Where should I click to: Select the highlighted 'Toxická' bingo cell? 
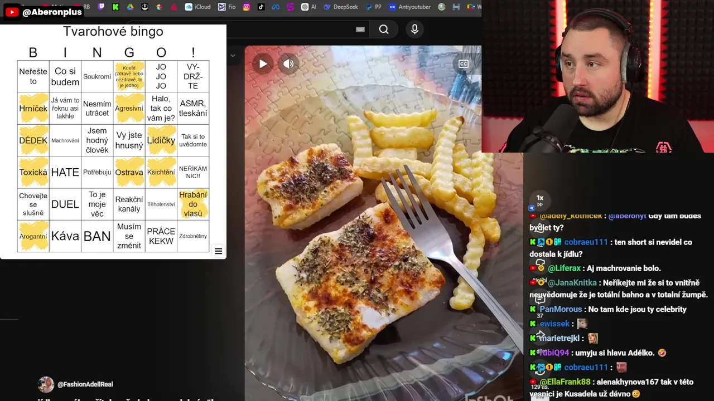(x=33, y=172)
